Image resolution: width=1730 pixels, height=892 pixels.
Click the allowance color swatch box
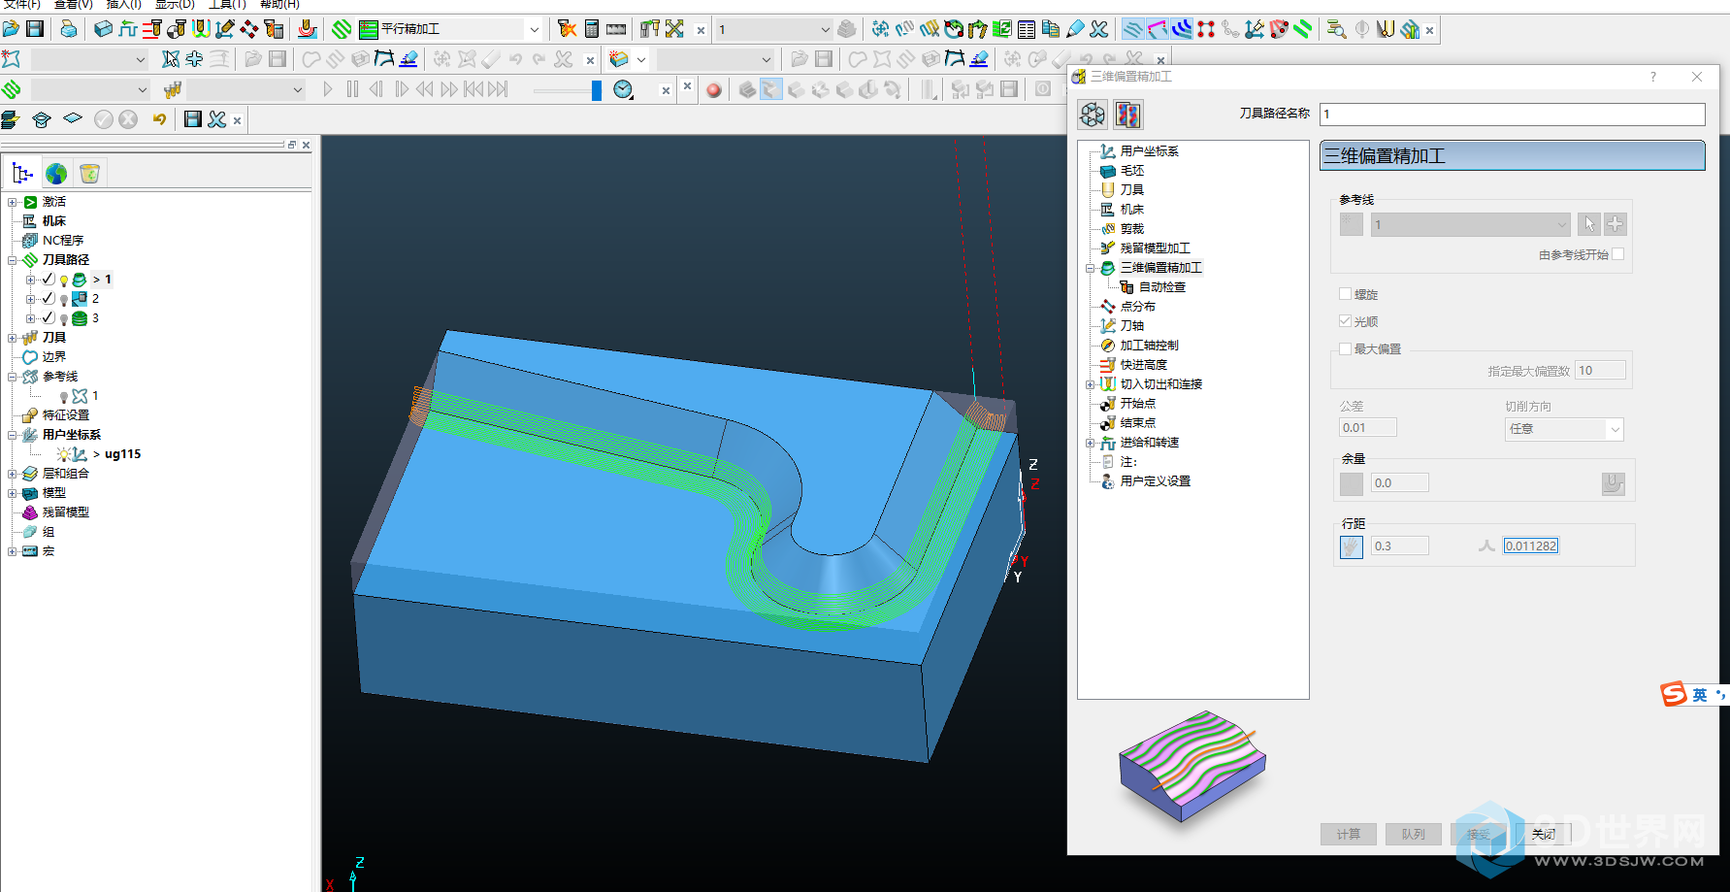click(1351, 482)
